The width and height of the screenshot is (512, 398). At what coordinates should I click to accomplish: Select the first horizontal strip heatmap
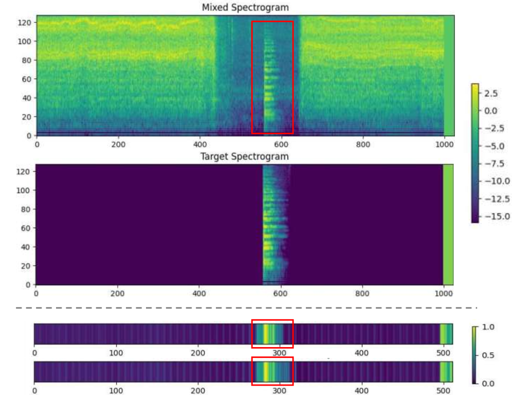(243, 334)
